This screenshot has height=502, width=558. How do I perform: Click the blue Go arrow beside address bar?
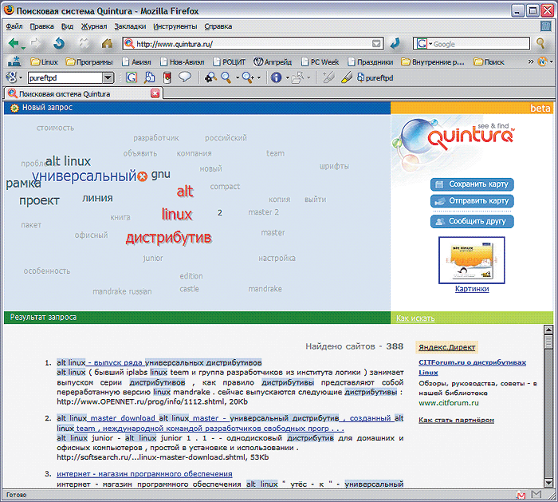pyautogui.click(x=395, y=43)
